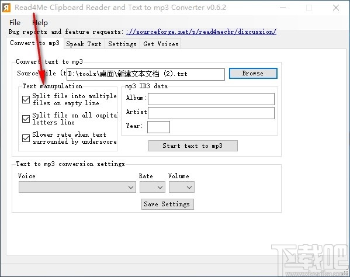
Task: Click the Save Settings button
Action: point(168,204)
